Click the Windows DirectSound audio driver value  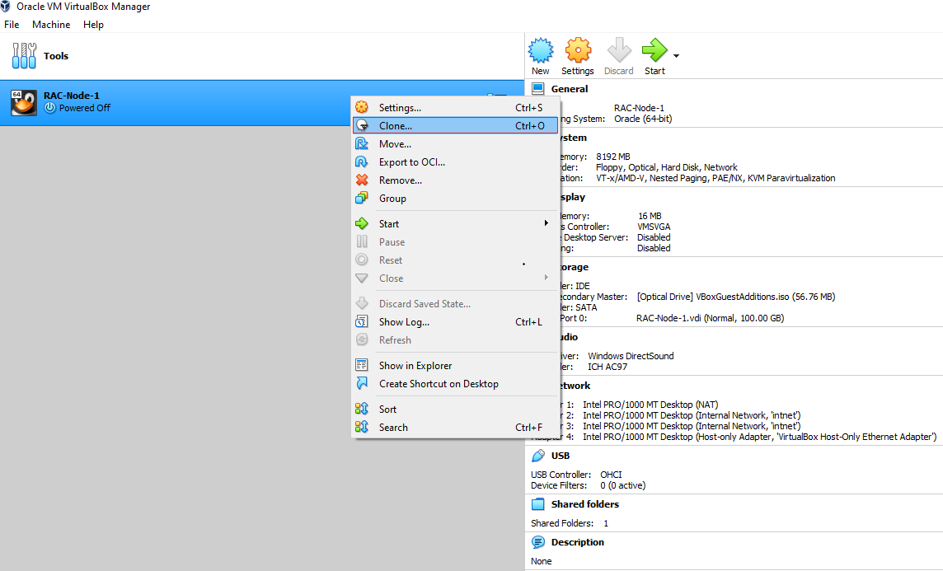[631, 356]
